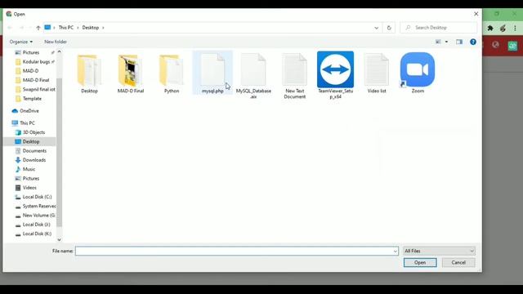Click the Back navigation arrow
This screenshot has width=523, height=294.
pos(10,28)
